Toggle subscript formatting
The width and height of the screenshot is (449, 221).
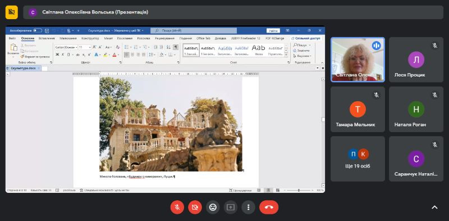click(84, 55)
